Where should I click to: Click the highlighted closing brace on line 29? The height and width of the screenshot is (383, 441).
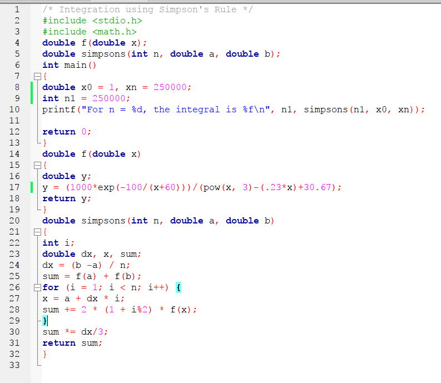(45, 321)
